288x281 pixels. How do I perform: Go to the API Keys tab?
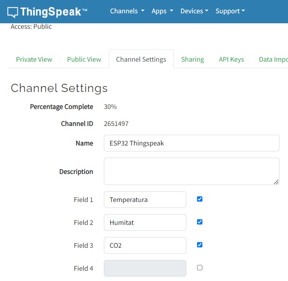(x=231, y=59)
